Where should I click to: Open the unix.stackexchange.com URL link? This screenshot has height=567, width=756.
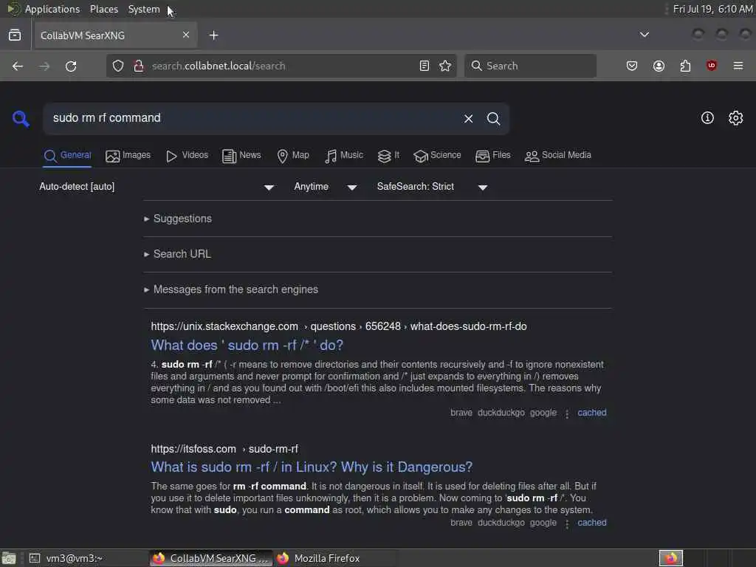pos(338,326)
